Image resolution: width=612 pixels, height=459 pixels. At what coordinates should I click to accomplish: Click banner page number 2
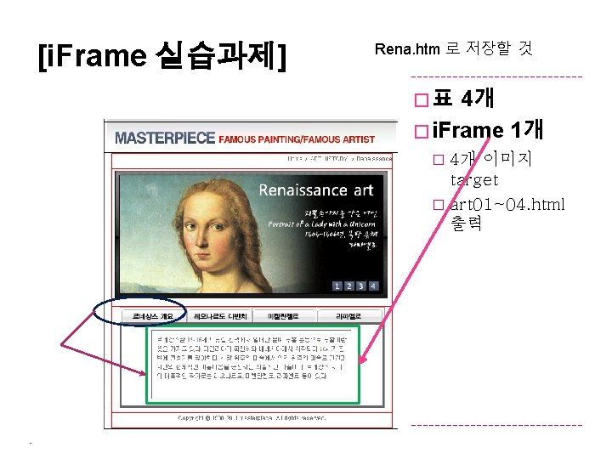point(349,286)
